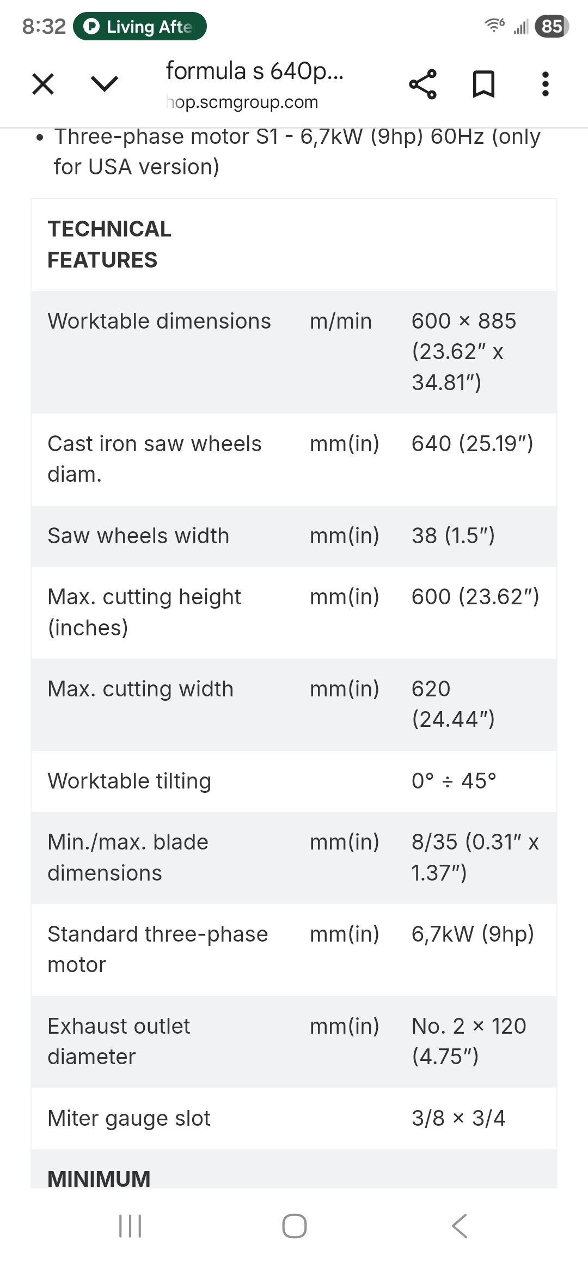Tap the Living After media pill
This screenshot has width=588, height=1262.
(x=140, y=26)
